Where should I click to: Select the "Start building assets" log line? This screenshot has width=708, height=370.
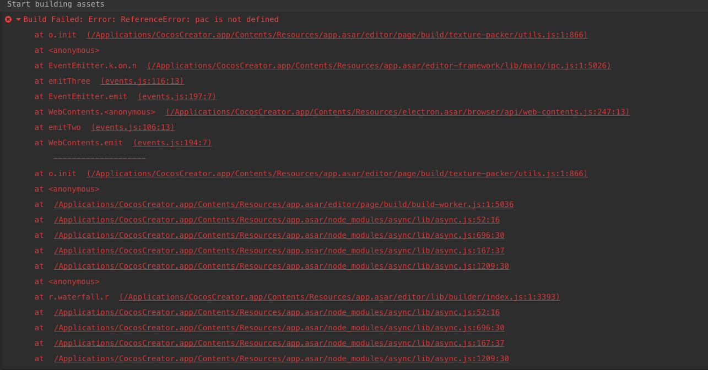tap(56, 4)
